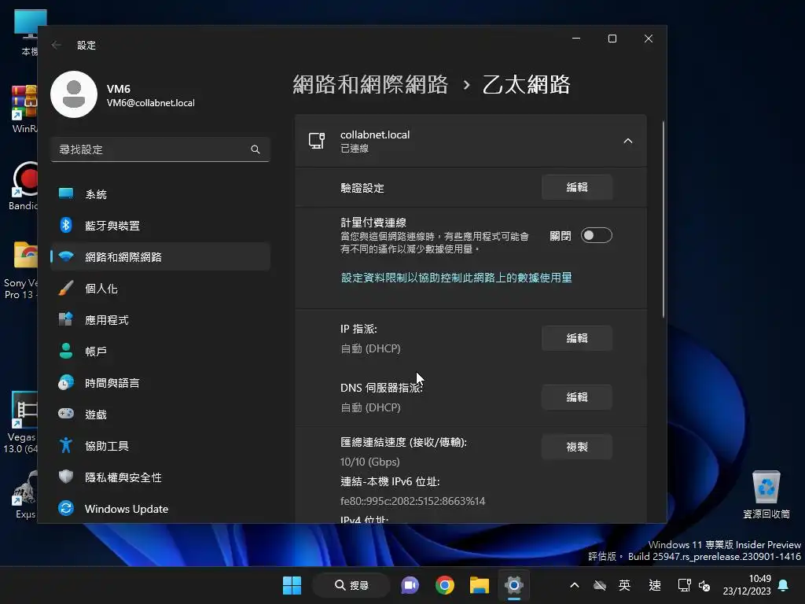Screen dimensions: 805x604
Task: Click 複製 to copy network details
Action: click(577, 447)
